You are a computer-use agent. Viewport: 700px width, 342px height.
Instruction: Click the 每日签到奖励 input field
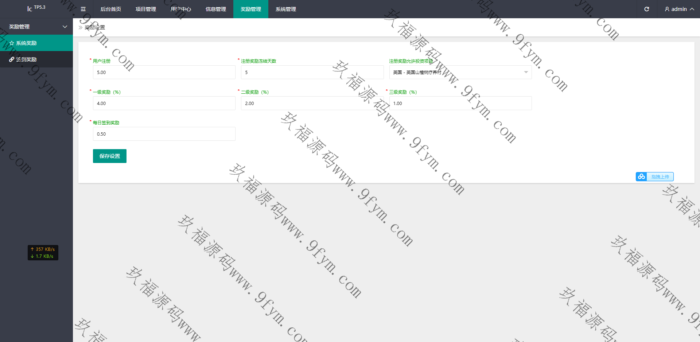pos(164,134)
